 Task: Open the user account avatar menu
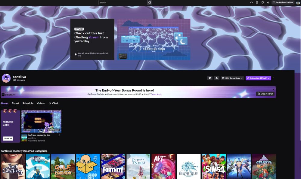point(298,2)
